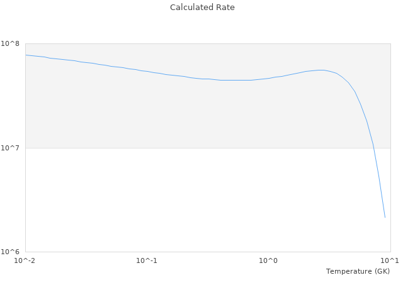Screen dimensions: 403x302
Task: Click the blue curve's local peak right of 10^0
Action: pos(321,70)
